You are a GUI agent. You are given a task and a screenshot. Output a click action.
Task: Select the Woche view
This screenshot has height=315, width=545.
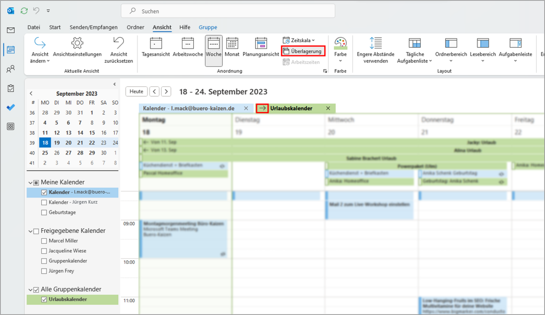coord(214,51)
